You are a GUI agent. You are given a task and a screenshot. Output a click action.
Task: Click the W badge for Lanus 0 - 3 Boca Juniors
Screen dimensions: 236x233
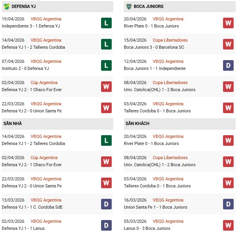pos(228,225)
